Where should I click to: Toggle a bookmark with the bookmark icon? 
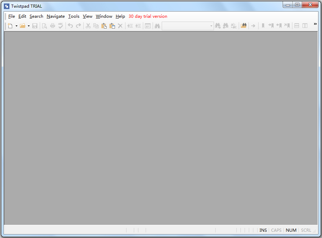point(263,26)
